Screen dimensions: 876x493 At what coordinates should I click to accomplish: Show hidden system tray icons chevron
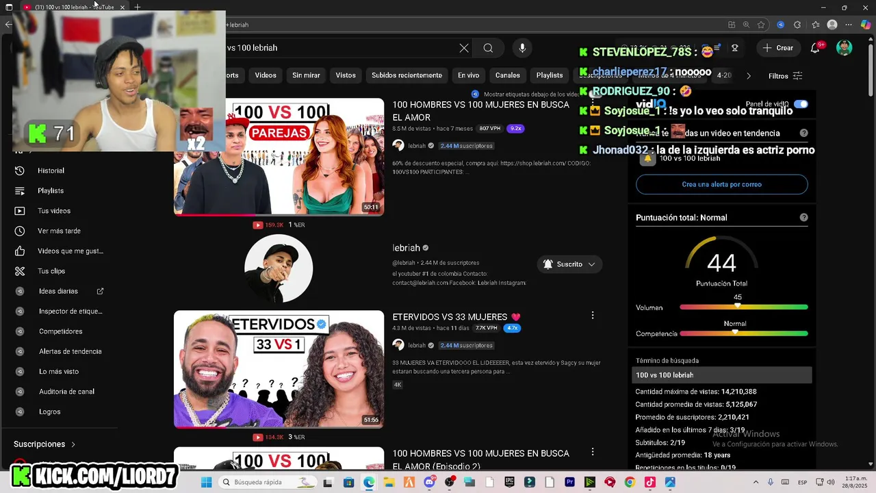(756, 482)
